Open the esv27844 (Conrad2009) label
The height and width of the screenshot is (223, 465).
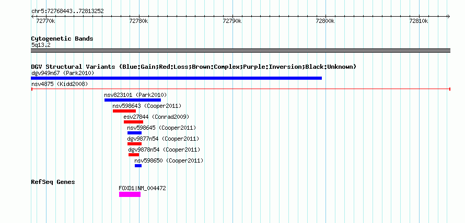(156, 117)
